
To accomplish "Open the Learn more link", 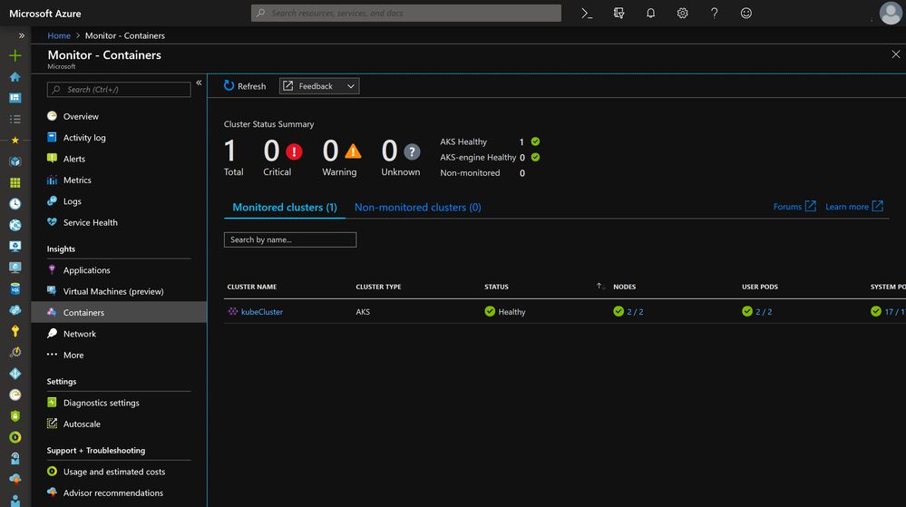I will 854,207.
